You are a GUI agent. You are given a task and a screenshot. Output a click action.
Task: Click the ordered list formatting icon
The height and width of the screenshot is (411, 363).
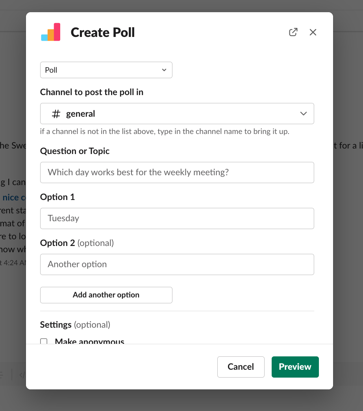coord(2,374)
